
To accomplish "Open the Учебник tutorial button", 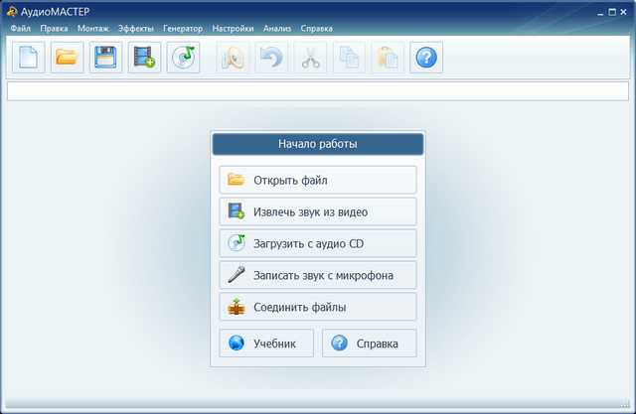I will click(266, 344).
